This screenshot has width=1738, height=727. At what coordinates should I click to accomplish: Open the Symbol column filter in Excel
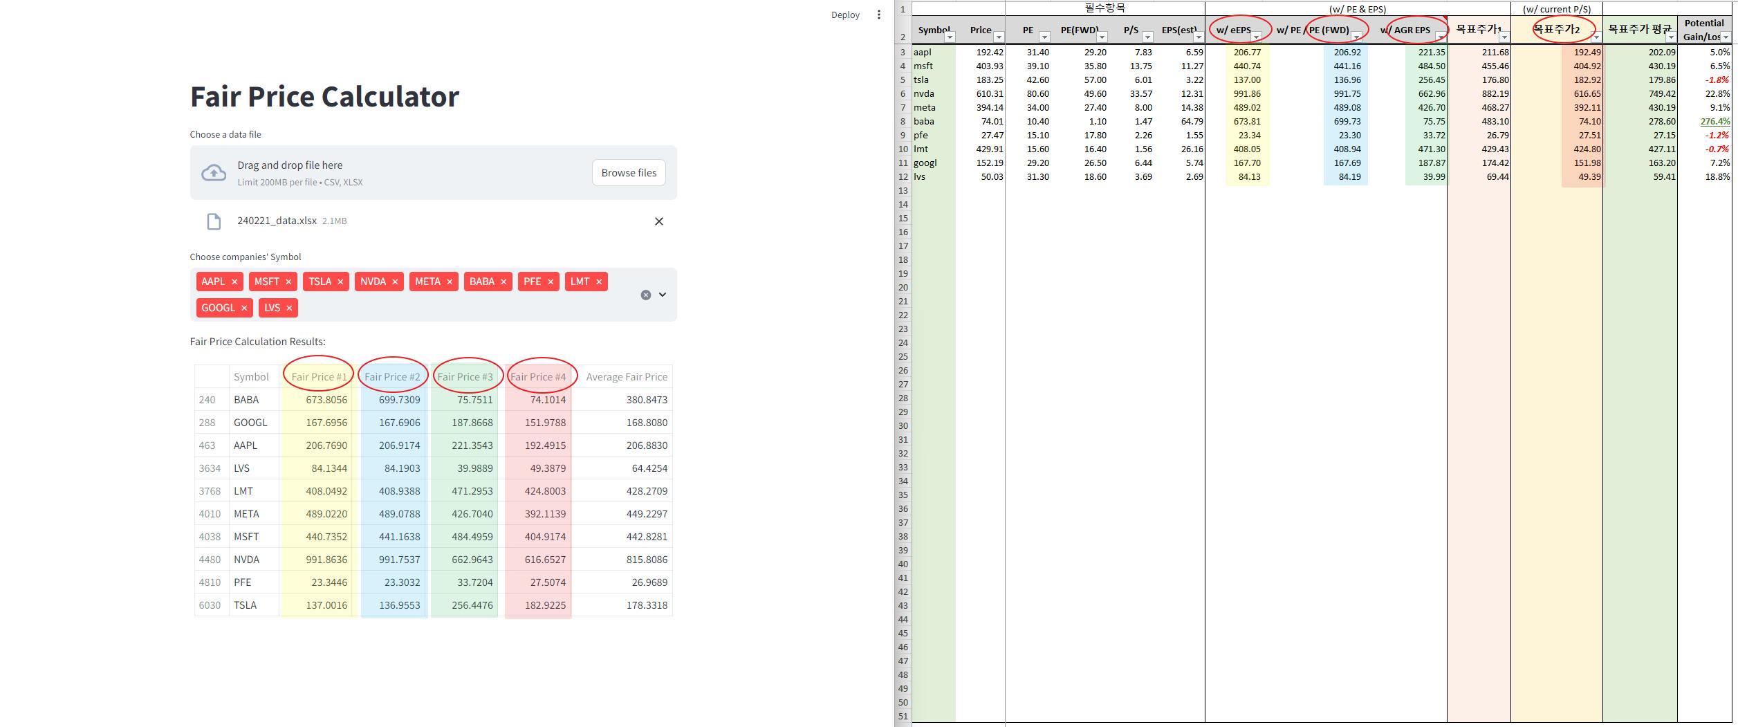click(950, 37)
